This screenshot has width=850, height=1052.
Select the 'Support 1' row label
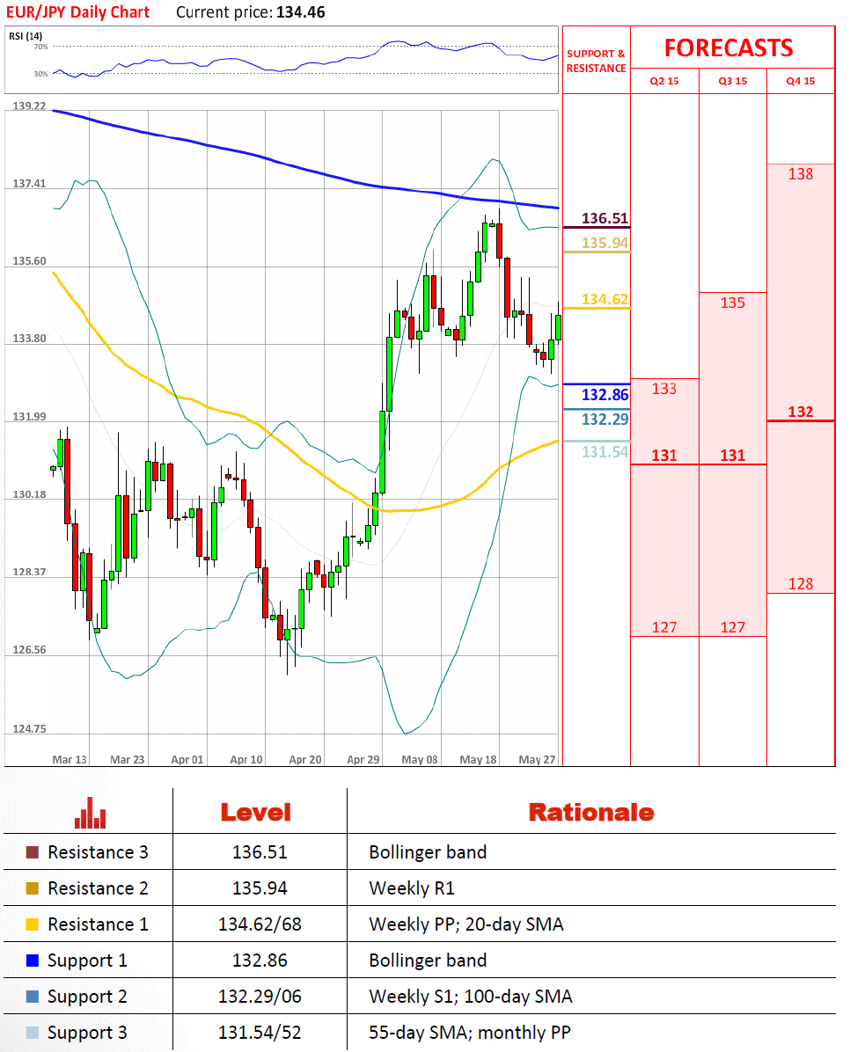[x=87, y=961]
